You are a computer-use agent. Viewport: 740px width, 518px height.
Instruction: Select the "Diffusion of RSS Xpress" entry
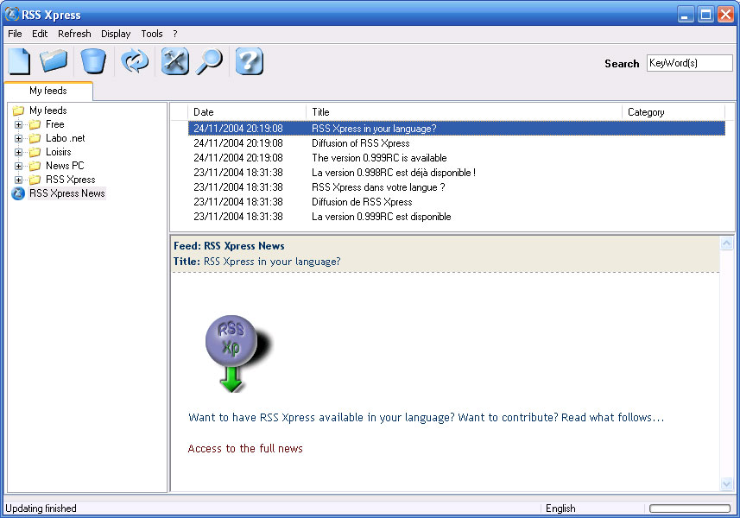tap(457, 143)
